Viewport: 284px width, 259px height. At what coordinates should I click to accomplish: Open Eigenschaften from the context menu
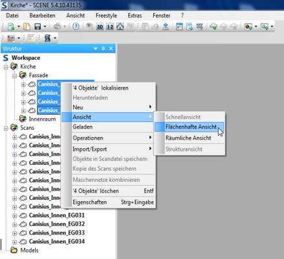[x=108, y=203]
